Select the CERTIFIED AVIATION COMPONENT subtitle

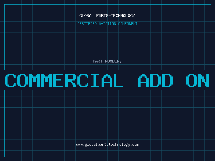click(x=107, y=24)
